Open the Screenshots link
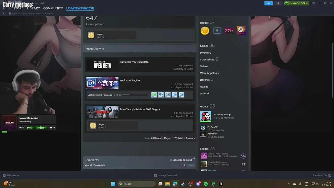The image size is (334, 188). point(207,60)
